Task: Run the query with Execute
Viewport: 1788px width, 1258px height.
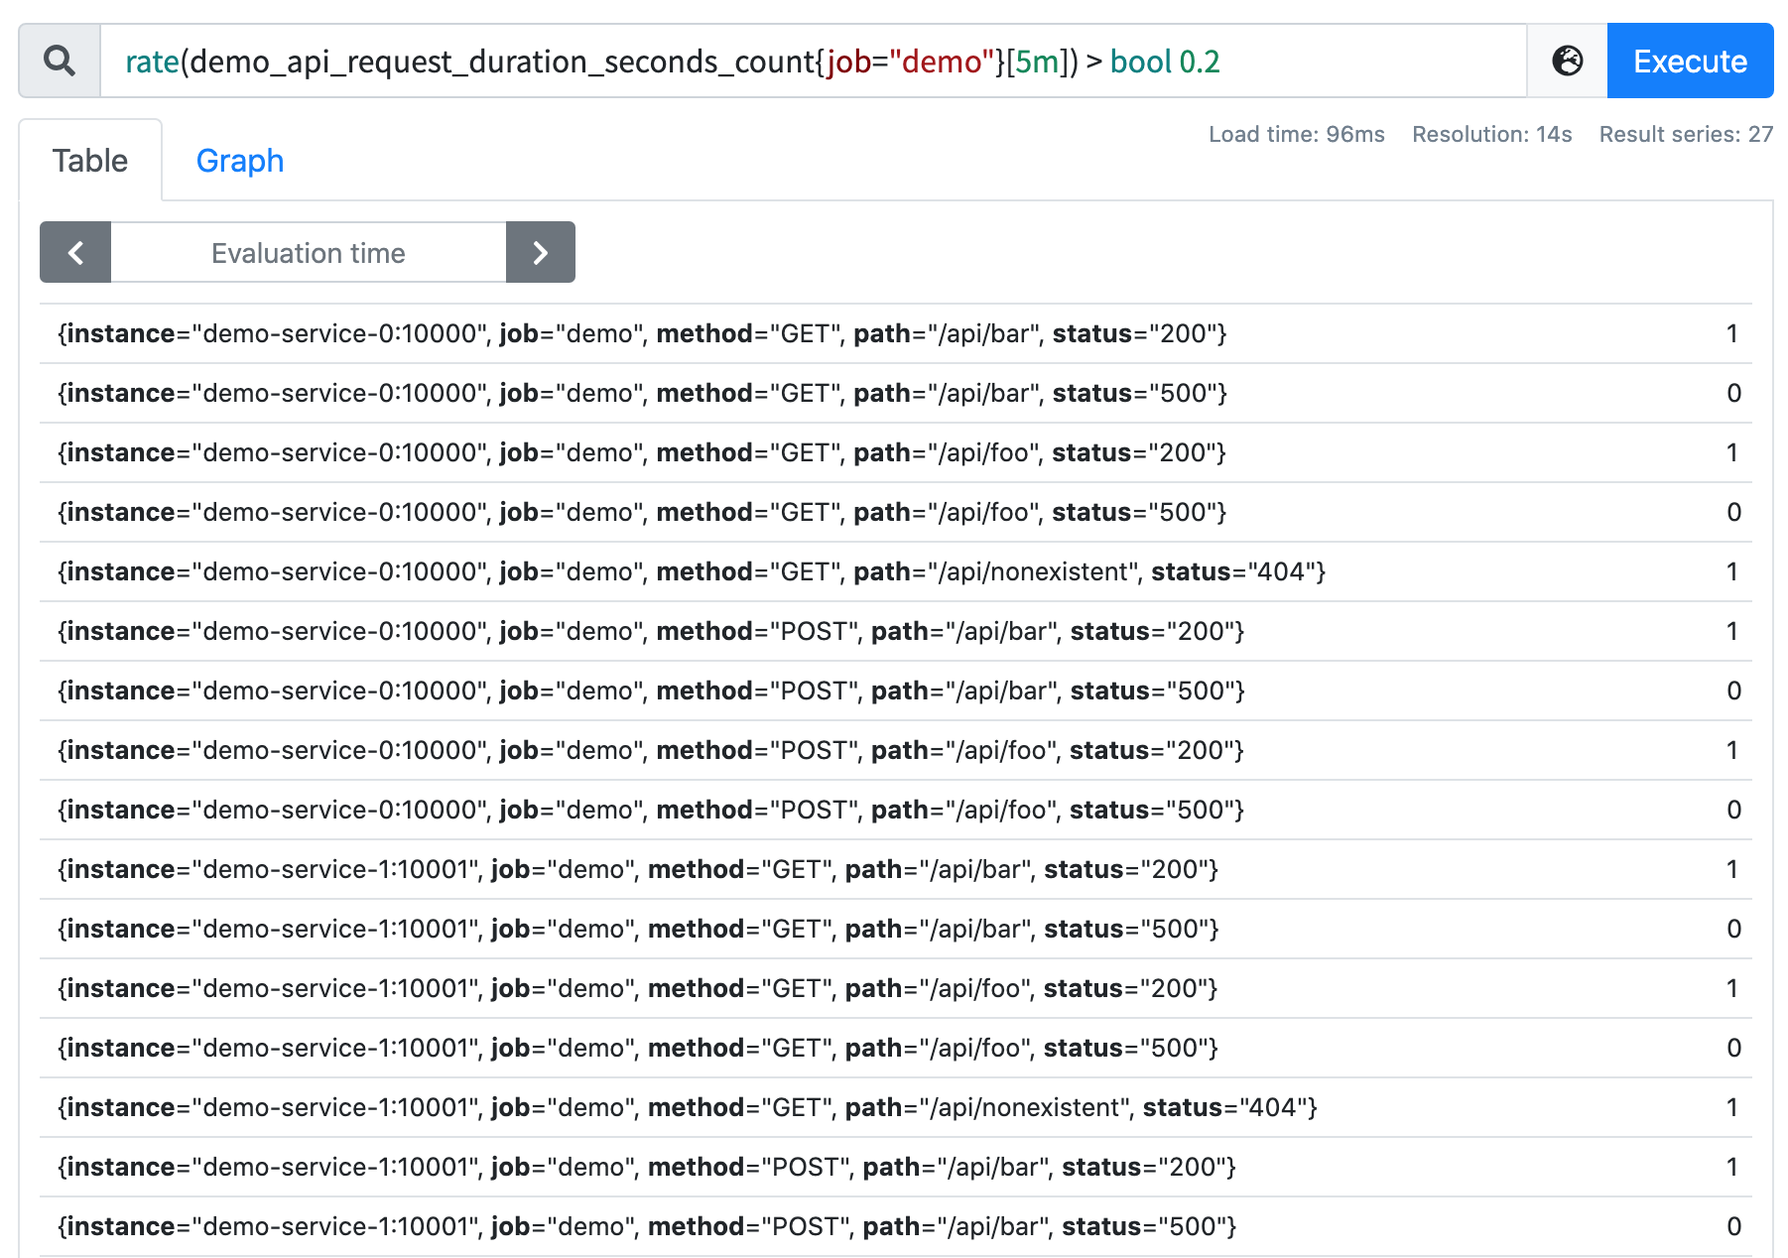Action: pos(1690,62)
